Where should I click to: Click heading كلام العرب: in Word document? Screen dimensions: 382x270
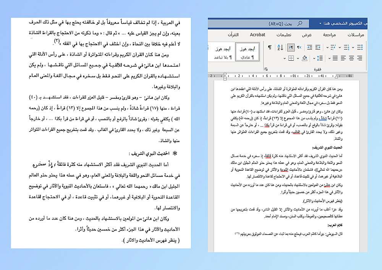coord(335,225)
